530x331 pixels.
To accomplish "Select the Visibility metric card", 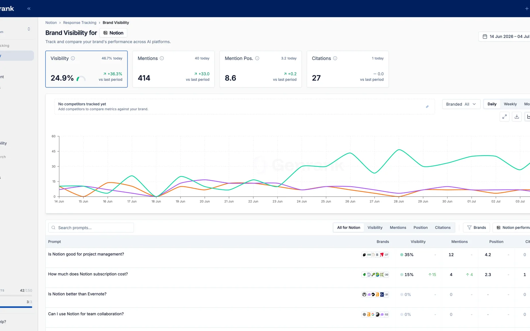I will pyautogui.click(x=86, y=69).
